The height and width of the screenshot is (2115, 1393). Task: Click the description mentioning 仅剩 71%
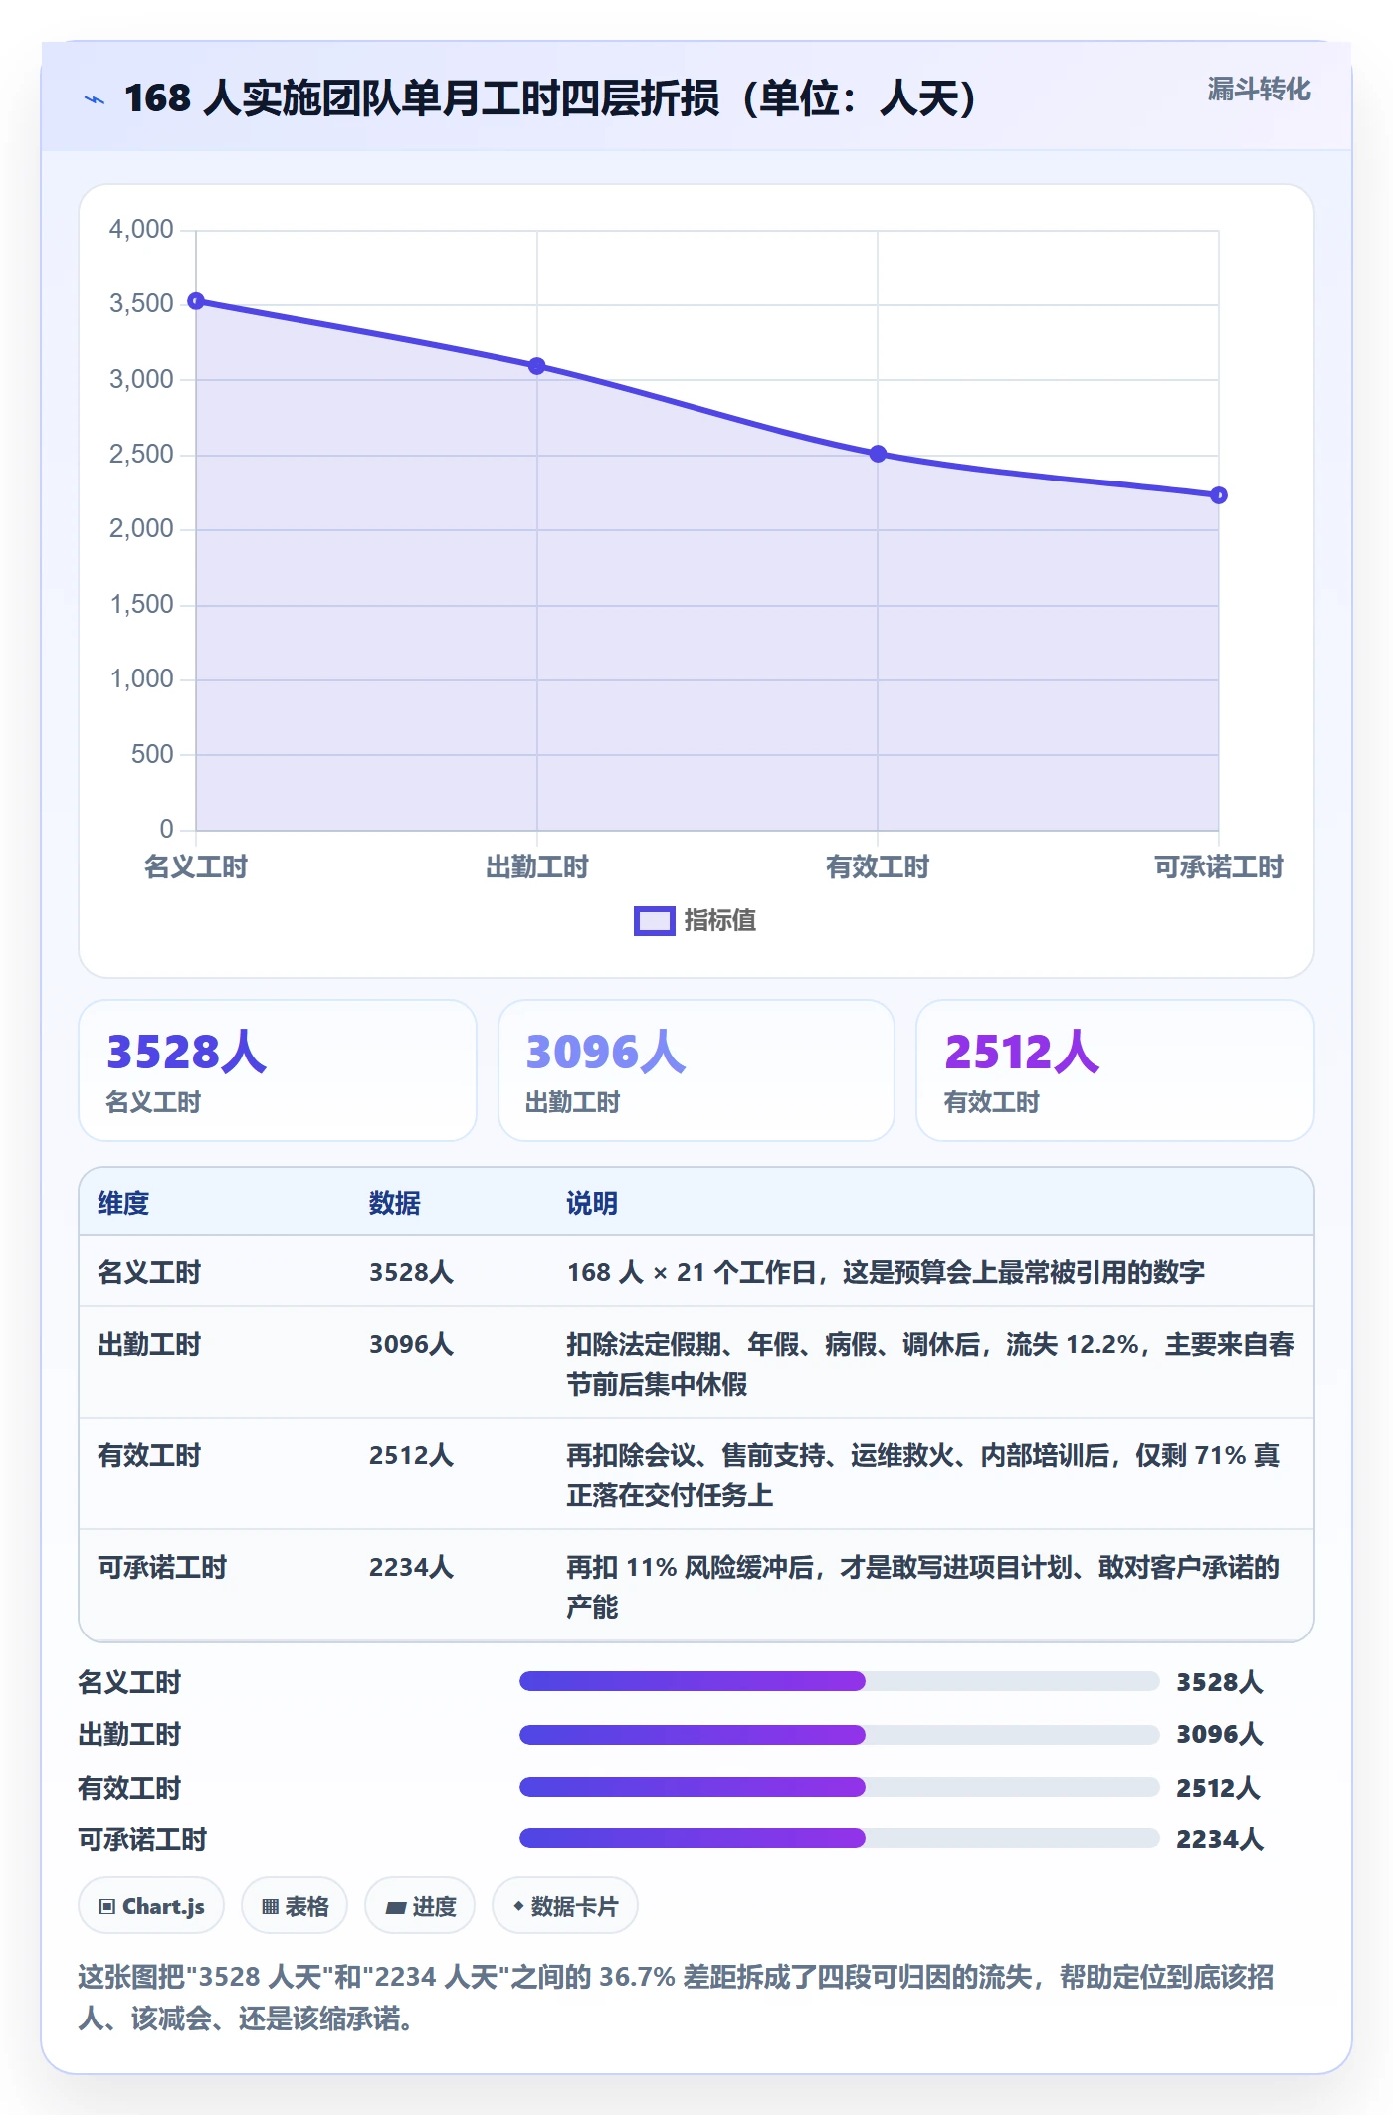[x=923, y=1475]
